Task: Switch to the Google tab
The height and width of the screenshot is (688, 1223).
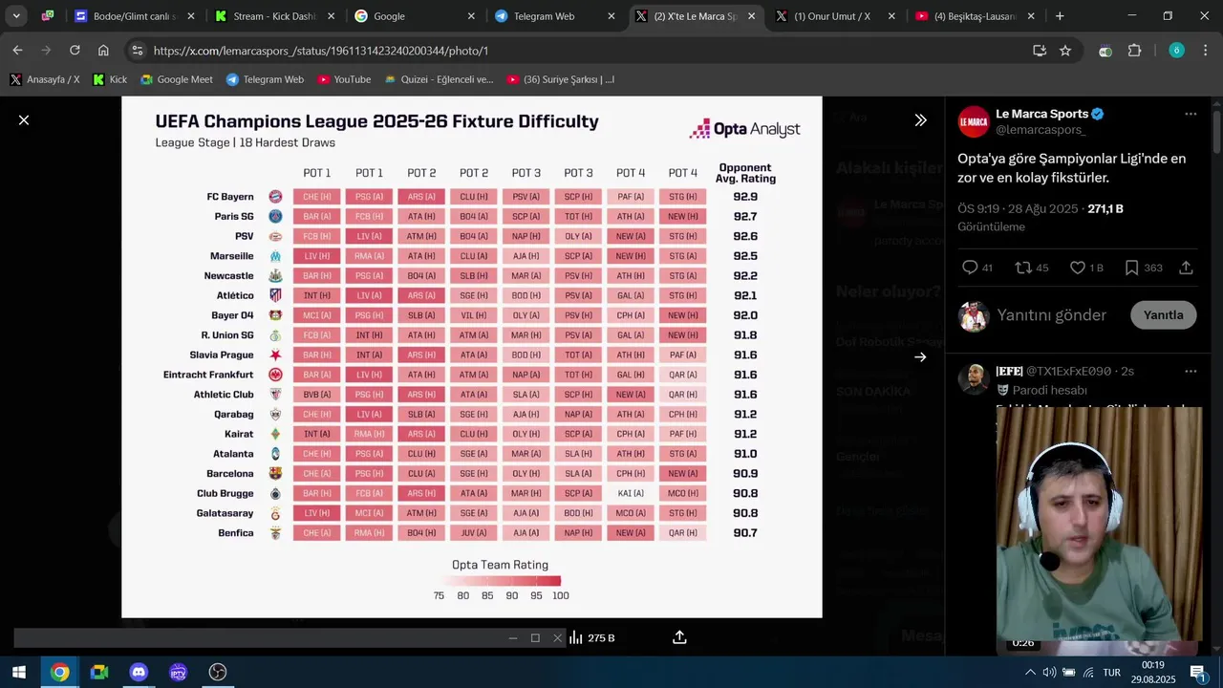Action: click(414, 16)
